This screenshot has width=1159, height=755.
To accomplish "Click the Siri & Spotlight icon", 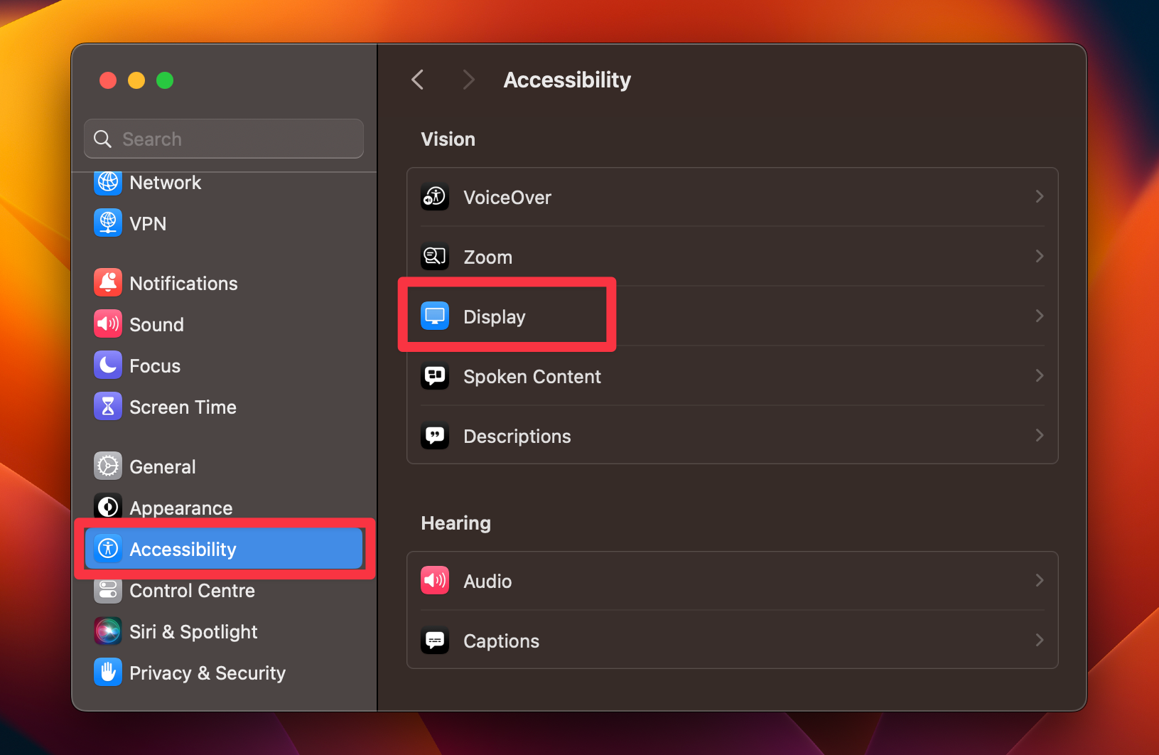I will (107, 631).
